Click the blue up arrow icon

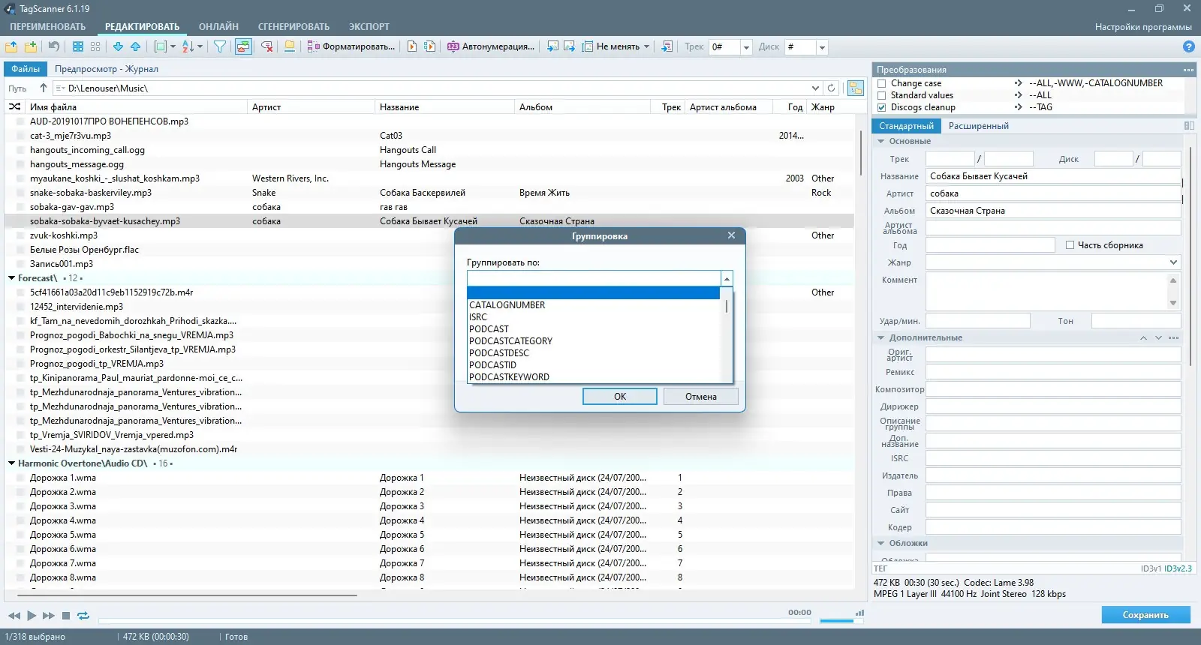(136, 46)
